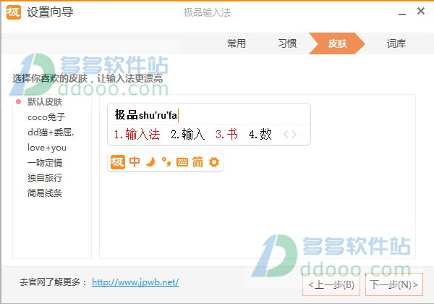Choose candidate 3.书

226,135
